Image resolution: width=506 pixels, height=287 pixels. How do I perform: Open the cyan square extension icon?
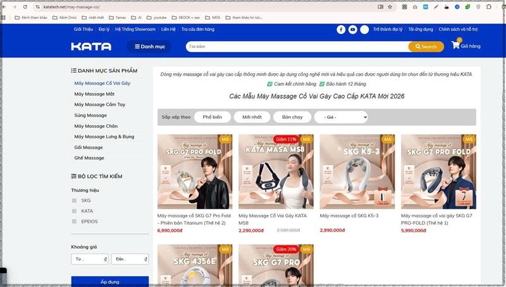click(x=426, y=7)
